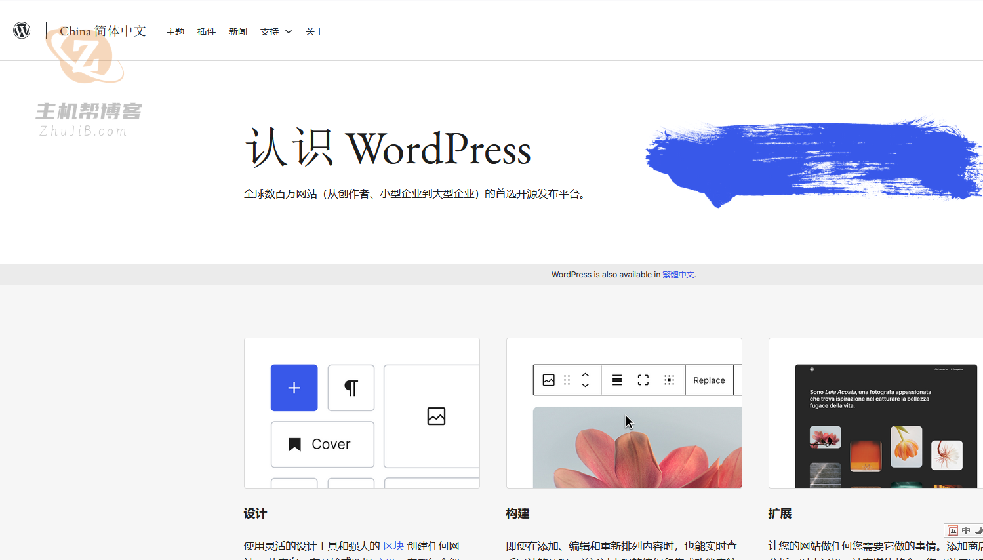Click the align toolbar icon
The image size is (983, 560).
point(617,380)
